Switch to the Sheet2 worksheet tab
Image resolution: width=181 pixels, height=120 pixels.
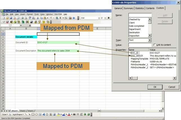pos(23,111)
